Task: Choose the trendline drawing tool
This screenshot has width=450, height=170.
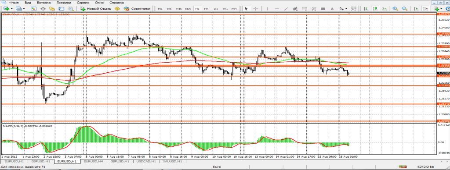Action: (x=286, y=9)
